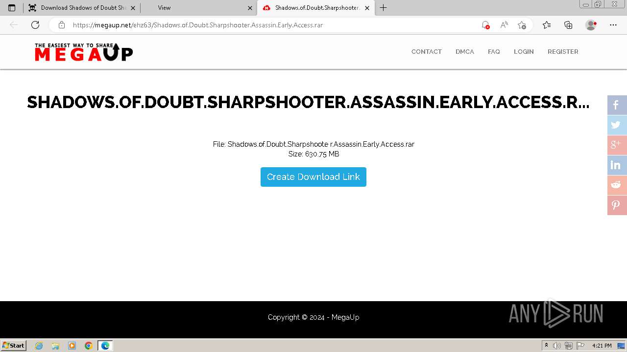Open the DMCA page link
Image resolution: width=627 pixels, height=352 pixels.
tap(464, 52)
